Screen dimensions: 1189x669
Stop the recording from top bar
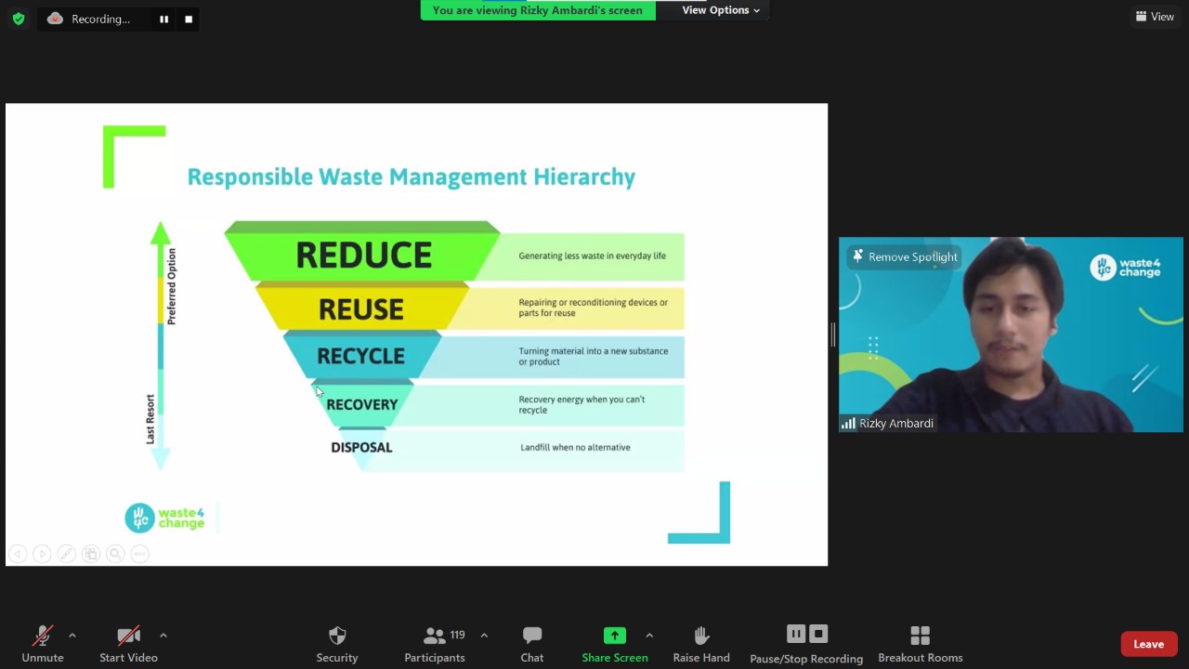tap(189, 19)
